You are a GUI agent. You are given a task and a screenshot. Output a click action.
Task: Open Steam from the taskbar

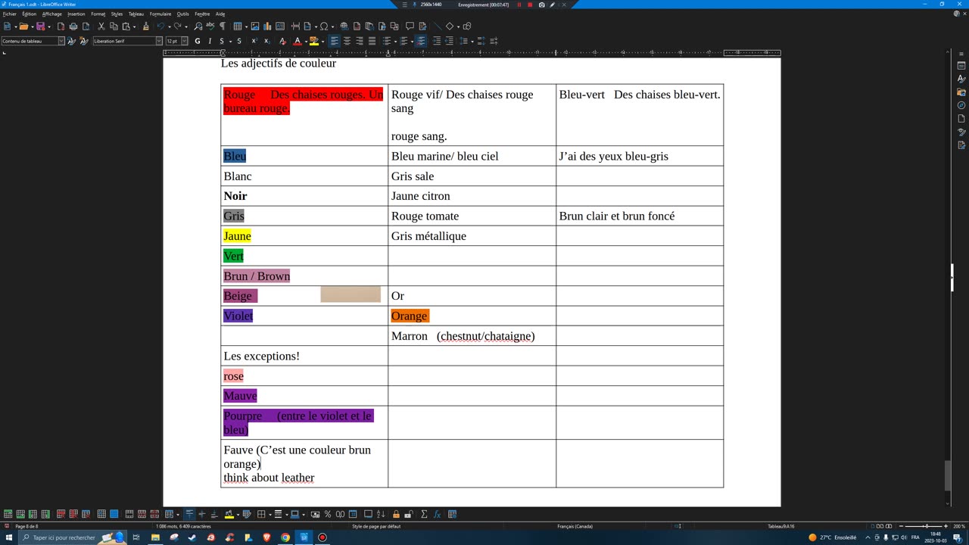[x=192, y=537]
